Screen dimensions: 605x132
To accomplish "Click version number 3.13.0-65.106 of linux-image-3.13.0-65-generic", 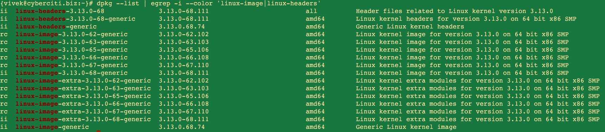I will [184, 50].
